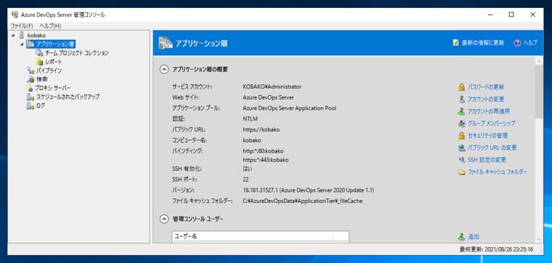Click the ファイル キャッシュ フォルダー link
The width and height of the screenshot is (552, 263).
pyautogui.click(x=497, y=172)
